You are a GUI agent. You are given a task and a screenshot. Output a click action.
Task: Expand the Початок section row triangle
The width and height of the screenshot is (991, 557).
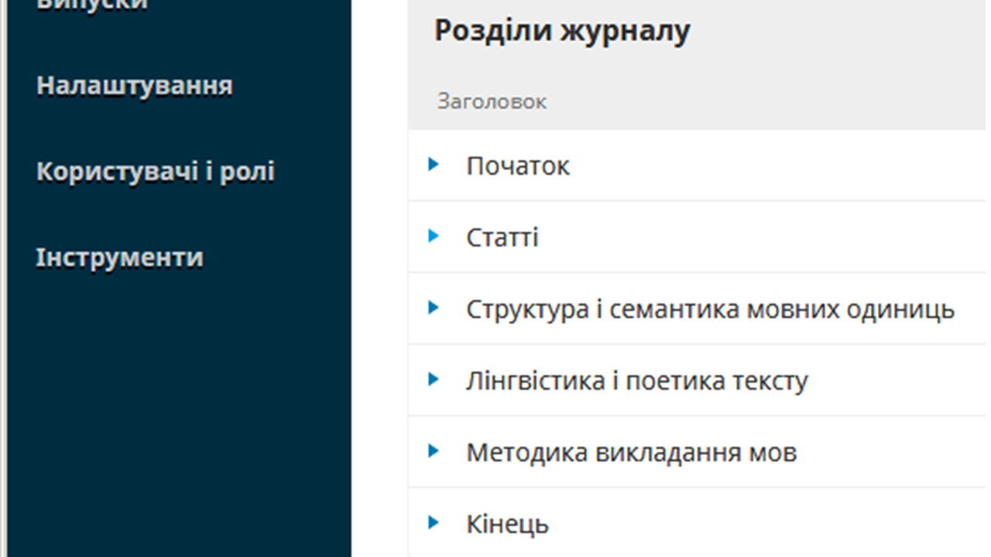coord(434,164)
